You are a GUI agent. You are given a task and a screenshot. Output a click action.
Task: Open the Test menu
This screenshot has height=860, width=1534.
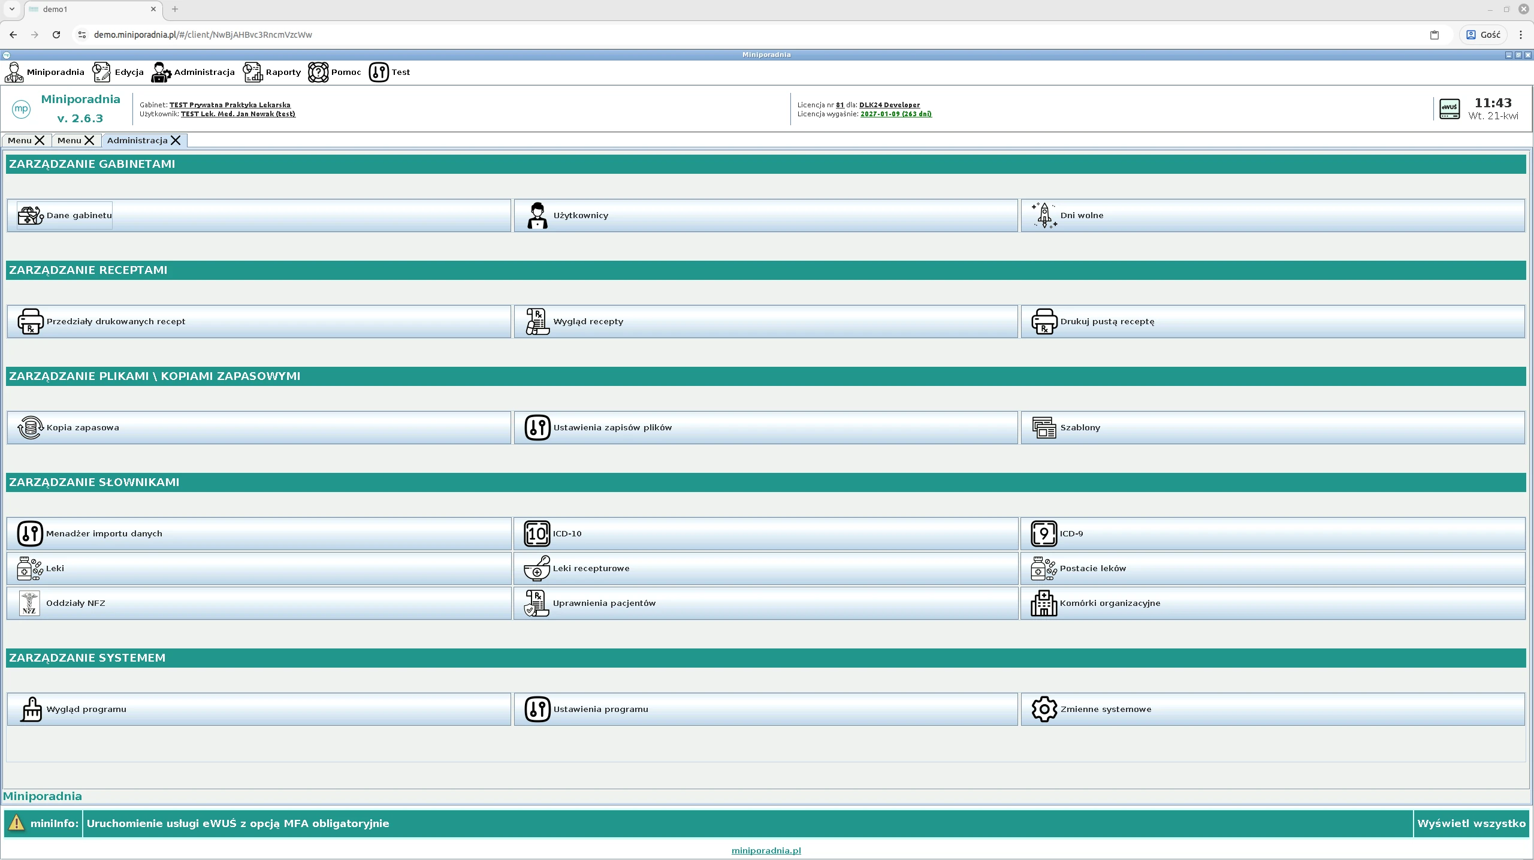[389, 72]
